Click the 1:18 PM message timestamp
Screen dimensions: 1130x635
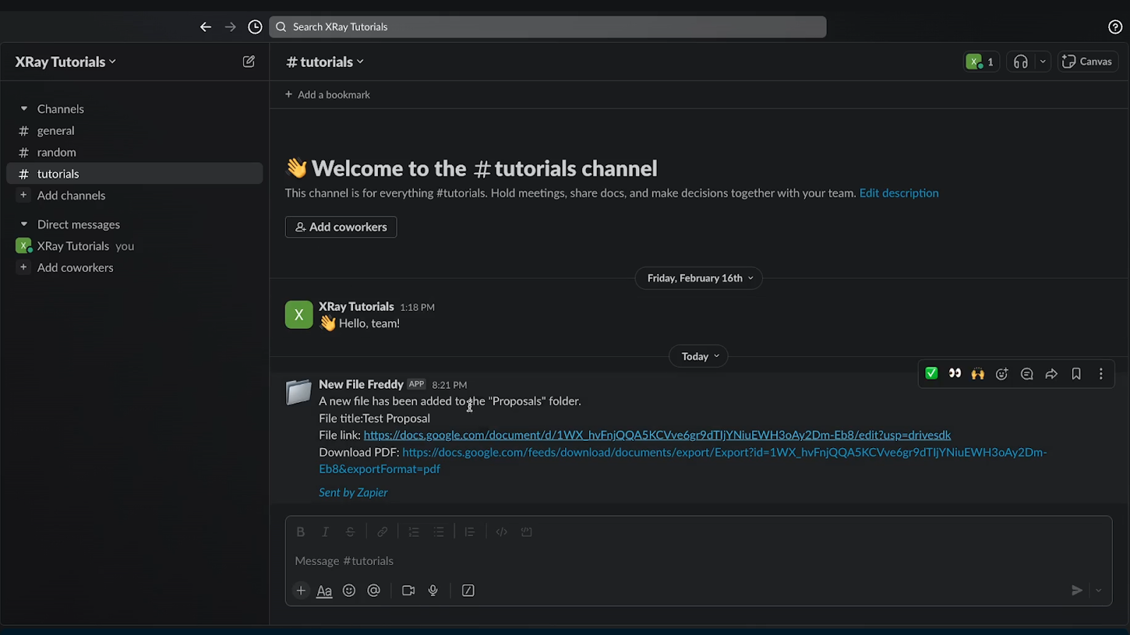pyautogui.click(x=417, y=308)
